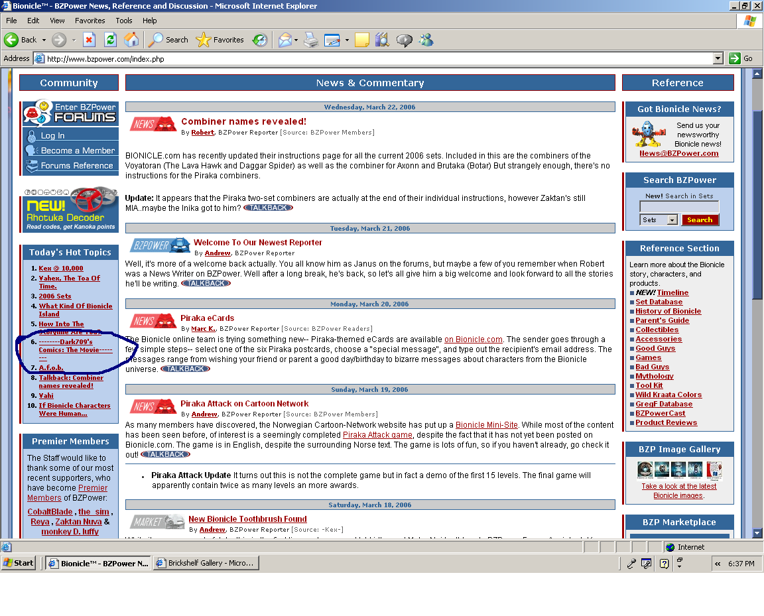
Task: Open the Tools menu
Action: 124,21
